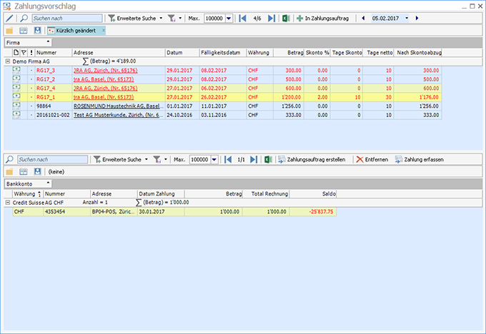Collapse the Credit Suisse AG CHF group
Image resolution: width=486 pixels, height=334 pixels.
[8, 203]
